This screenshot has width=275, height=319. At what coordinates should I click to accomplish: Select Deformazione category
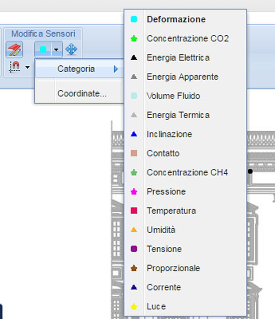click(x=176, y=19)
